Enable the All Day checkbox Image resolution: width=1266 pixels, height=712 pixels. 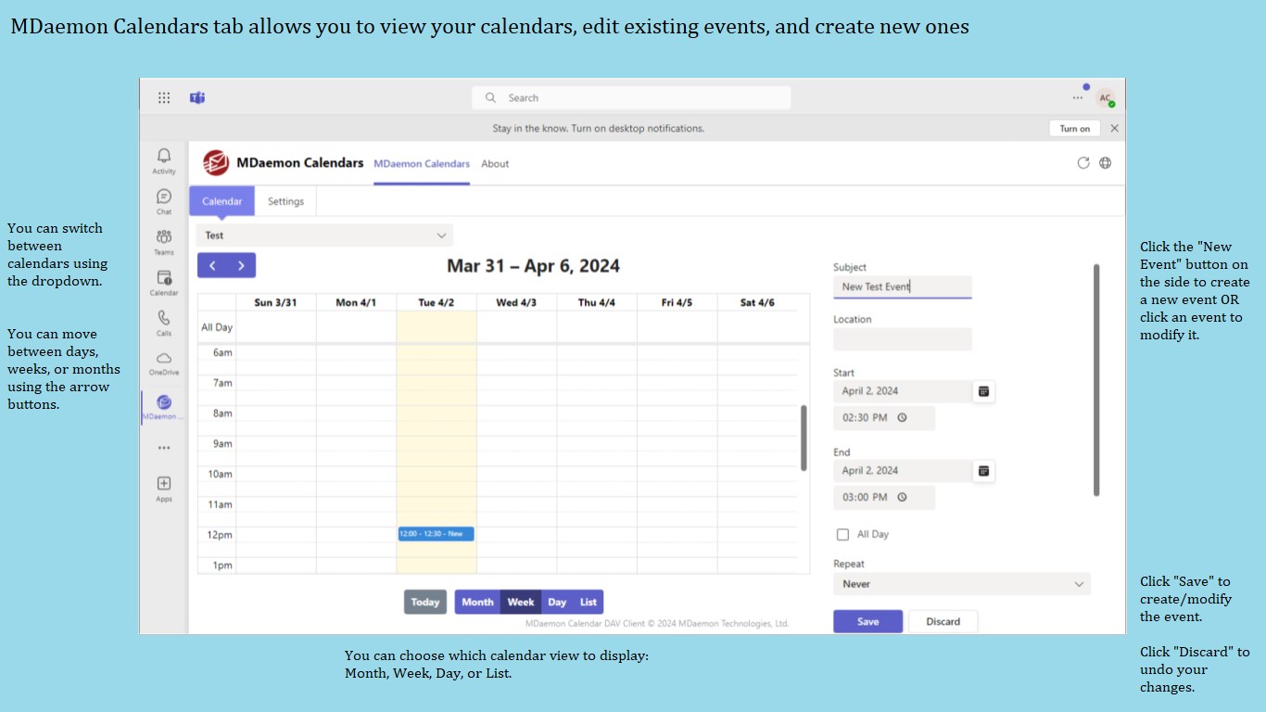[x=842, y=535]
